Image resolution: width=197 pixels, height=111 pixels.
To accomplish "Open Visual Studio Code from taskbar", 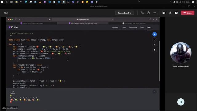I will pos(50,2).
